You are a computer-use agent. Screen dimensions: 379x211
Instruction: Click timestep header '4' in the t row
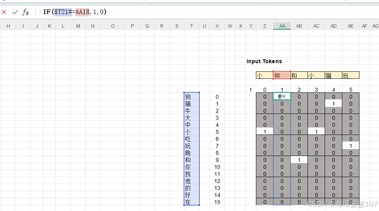point(333,90)
